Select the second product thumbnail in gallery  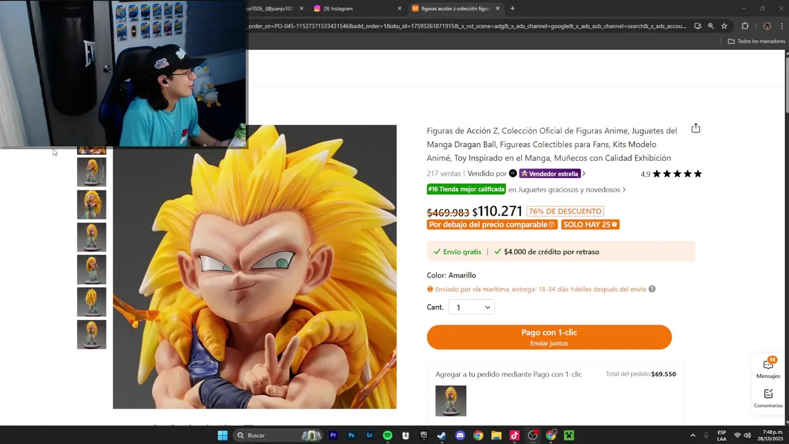(91, 205)
